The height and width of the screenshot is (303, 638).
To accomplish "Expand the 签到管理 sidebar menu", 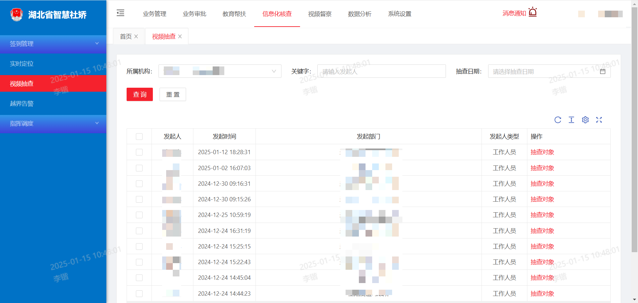I will pyautogui.click(x=53, y=44).
